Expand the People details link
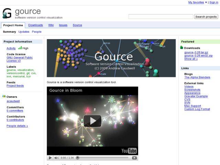The height and width of the screenshot is (165, 220). [x=17, y=126]
